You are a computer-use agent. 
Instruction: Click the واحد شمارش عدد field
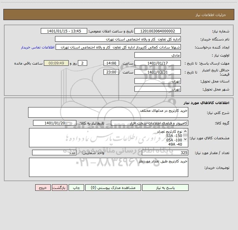(x=54, y=153)
